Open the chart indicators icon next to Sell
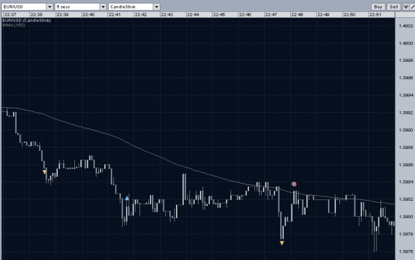The image size is (415, 260). (x=406, y=7)
